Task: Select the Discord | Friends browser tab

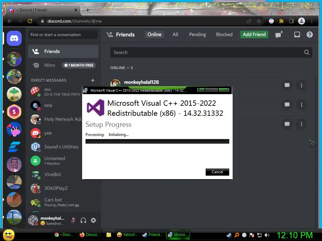Action: 42,10
